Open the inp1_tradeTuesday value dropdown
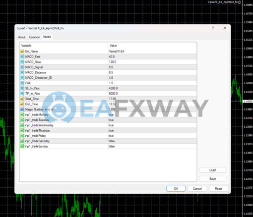253x217 pixels. (152, 120)
